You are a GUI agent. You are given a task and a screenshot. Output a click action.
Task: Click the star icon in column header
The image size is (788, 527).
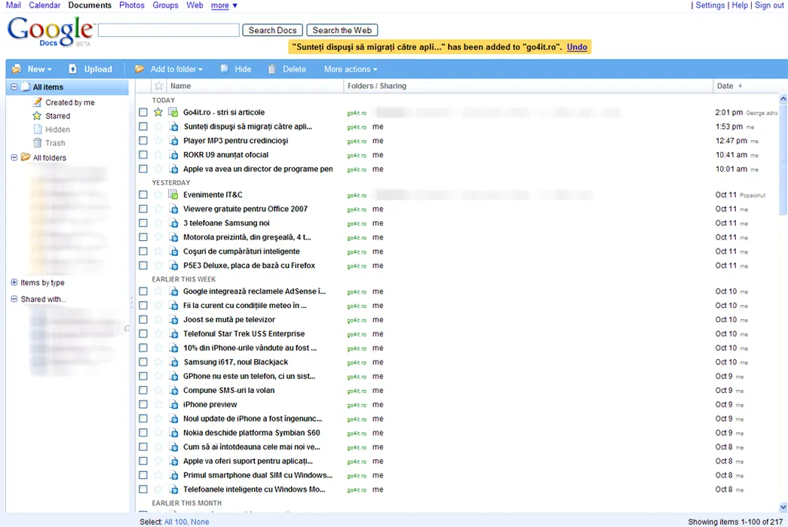[x=159, y=86]
